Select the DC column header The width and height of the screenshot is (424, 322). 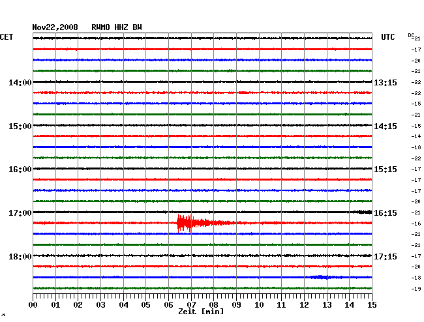pos(411,35)
